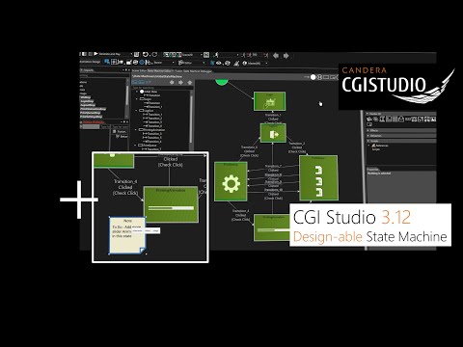Select the gear Settings state node
463x347 pixels.
(x=231, y=181)
